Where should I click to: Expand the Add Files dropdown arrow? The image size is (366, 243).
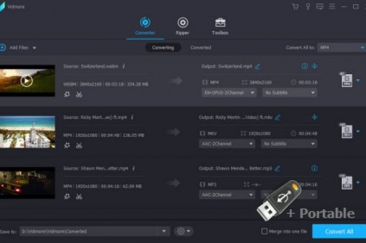coord(34,48)
